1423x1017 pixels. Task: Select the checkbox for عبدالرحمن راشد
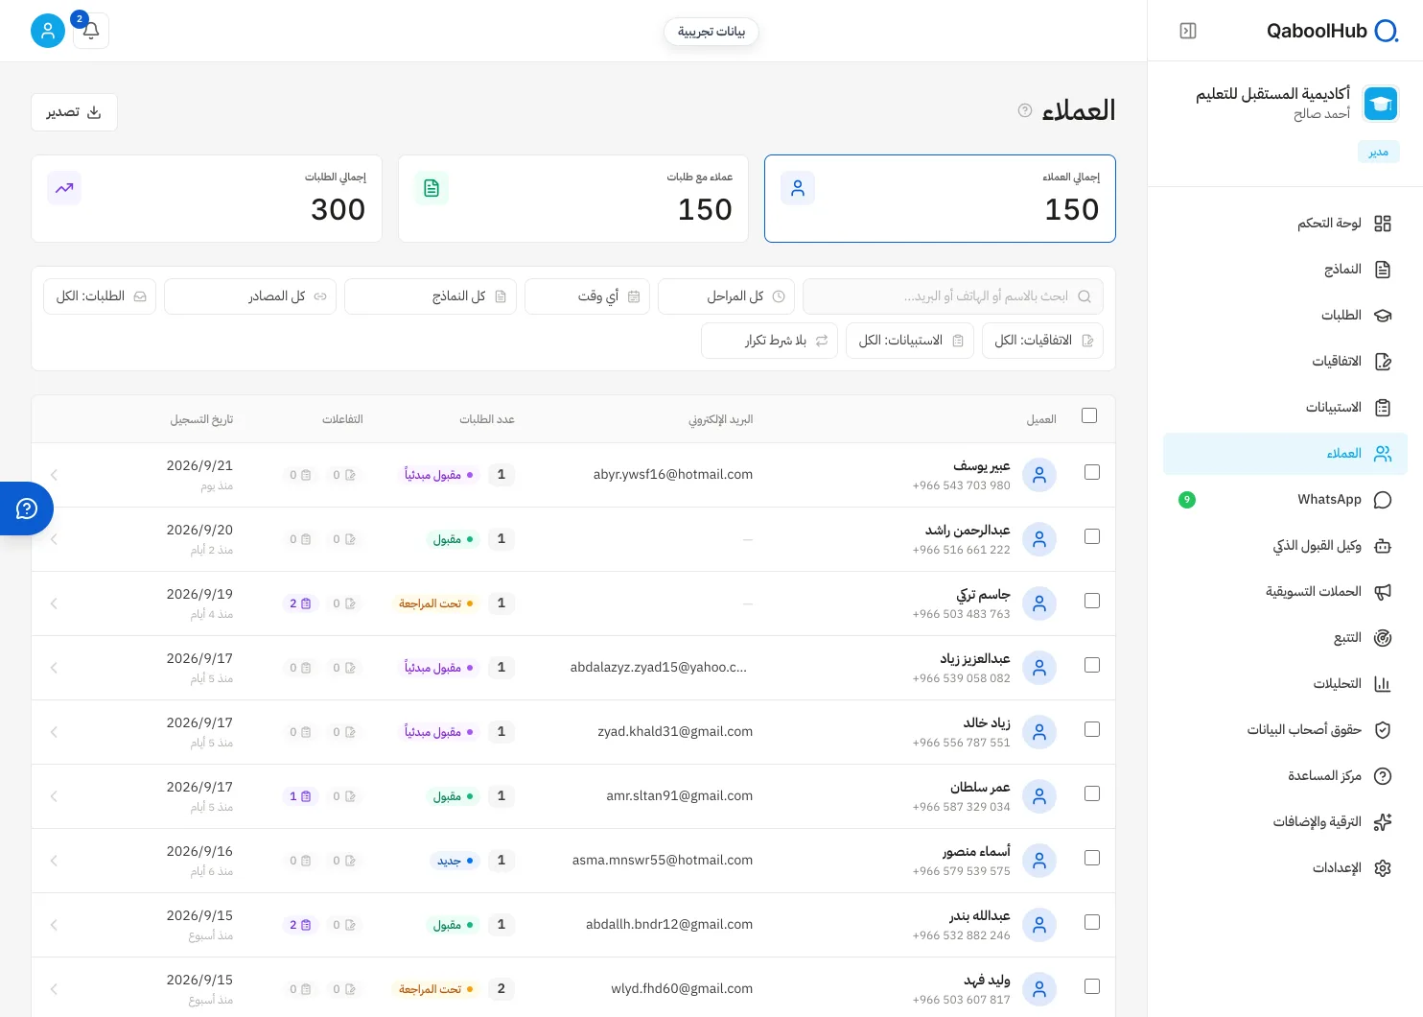[1092, 536]
